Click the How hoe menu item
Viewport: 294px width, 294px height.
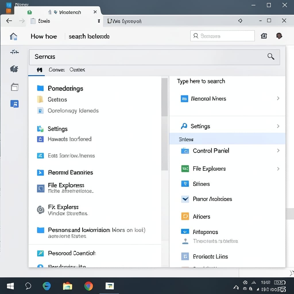(44, 36)
